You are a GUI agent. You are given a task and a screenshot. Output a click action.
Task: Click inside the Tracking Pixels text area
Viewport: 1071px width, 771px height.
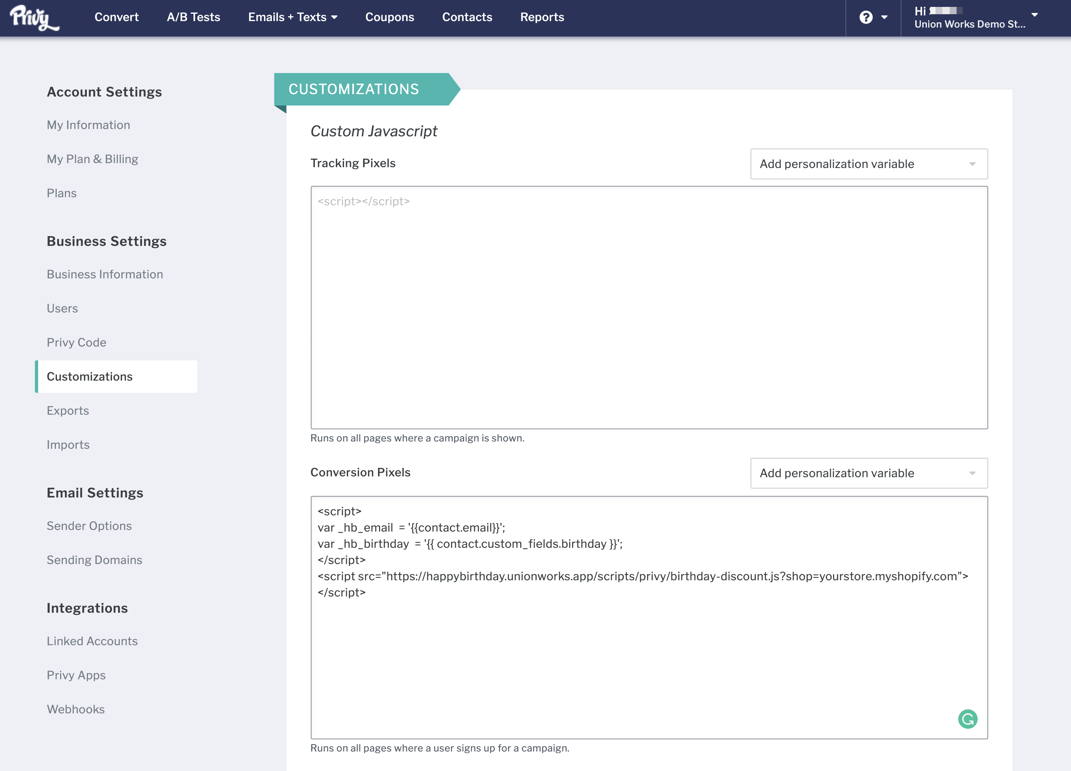648,307
